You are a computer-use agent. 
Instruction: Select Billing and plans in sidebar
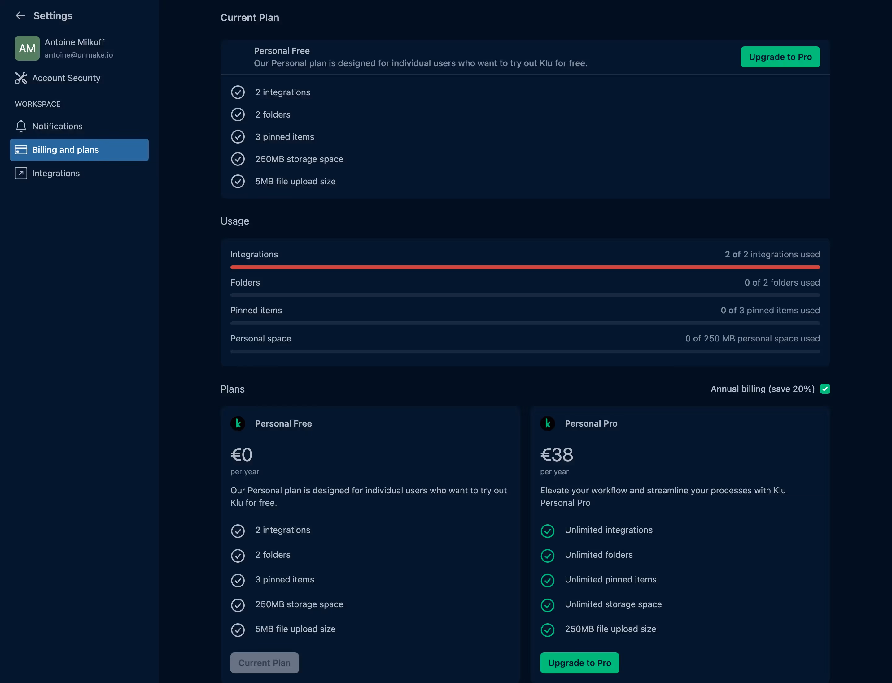pos(66,150)
